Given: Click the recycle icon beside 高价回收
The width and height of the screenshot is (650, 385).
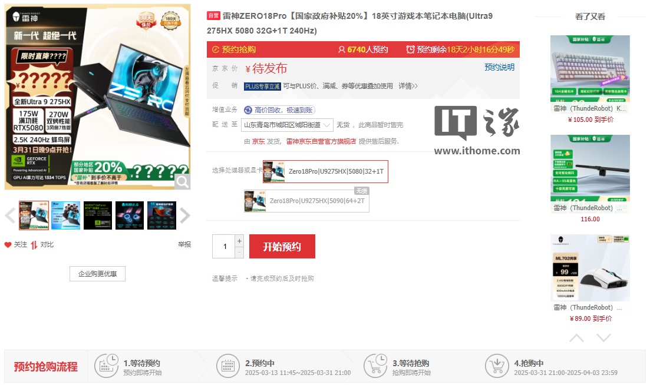Looking at the screenshot, I should (248, 110).
